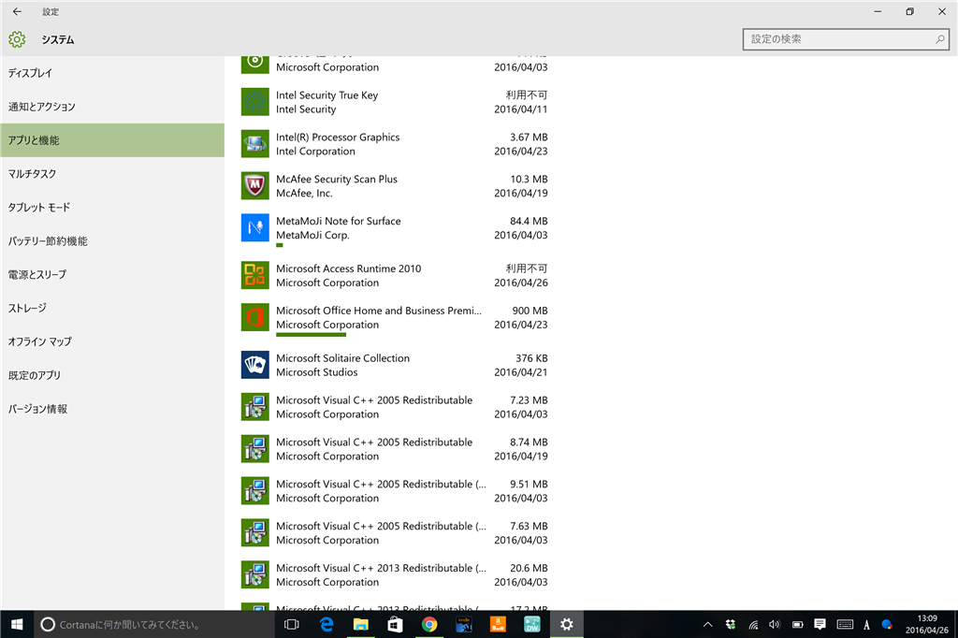Click the 84.4 MB size value
Image resolution: width=958 pixels, height=638 pixels.
529,221
